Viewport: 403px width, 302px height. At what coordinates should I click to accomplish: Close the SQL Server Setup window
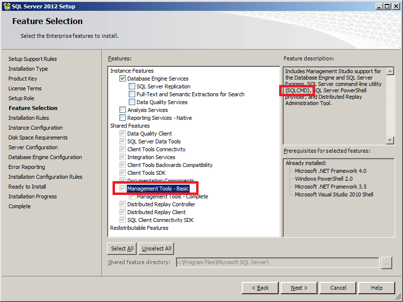pyautogui.click(x=396, y=6)
